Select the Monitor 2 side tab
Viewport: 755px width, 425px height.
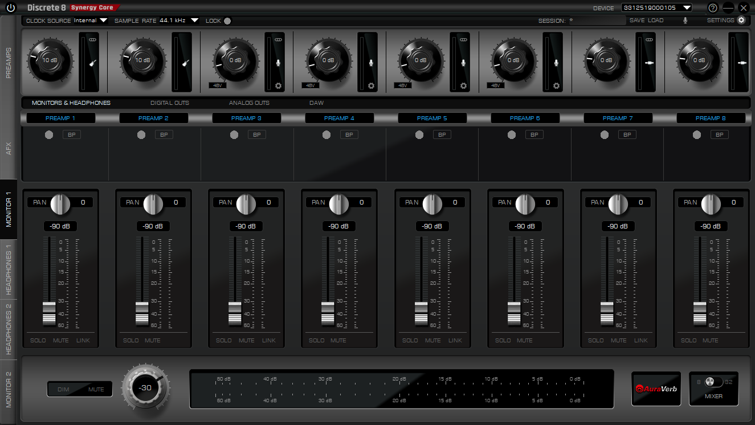click(9, 390)
